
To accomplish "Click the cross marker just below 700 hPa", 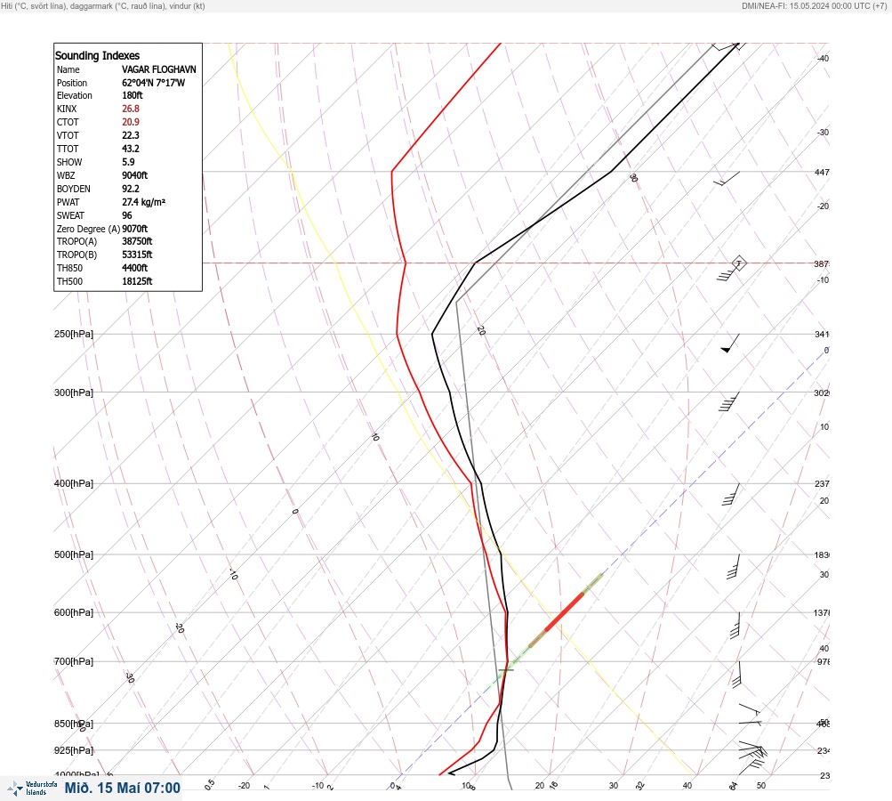I will (x=506, y=670).
